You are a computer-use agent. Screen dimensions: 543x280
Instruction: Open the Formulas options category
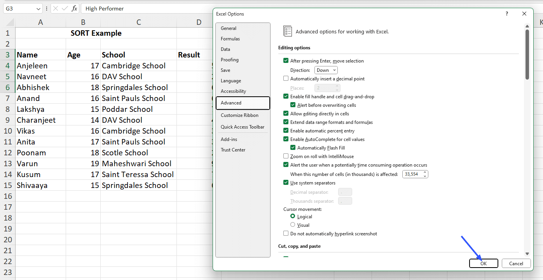[243, 39]
